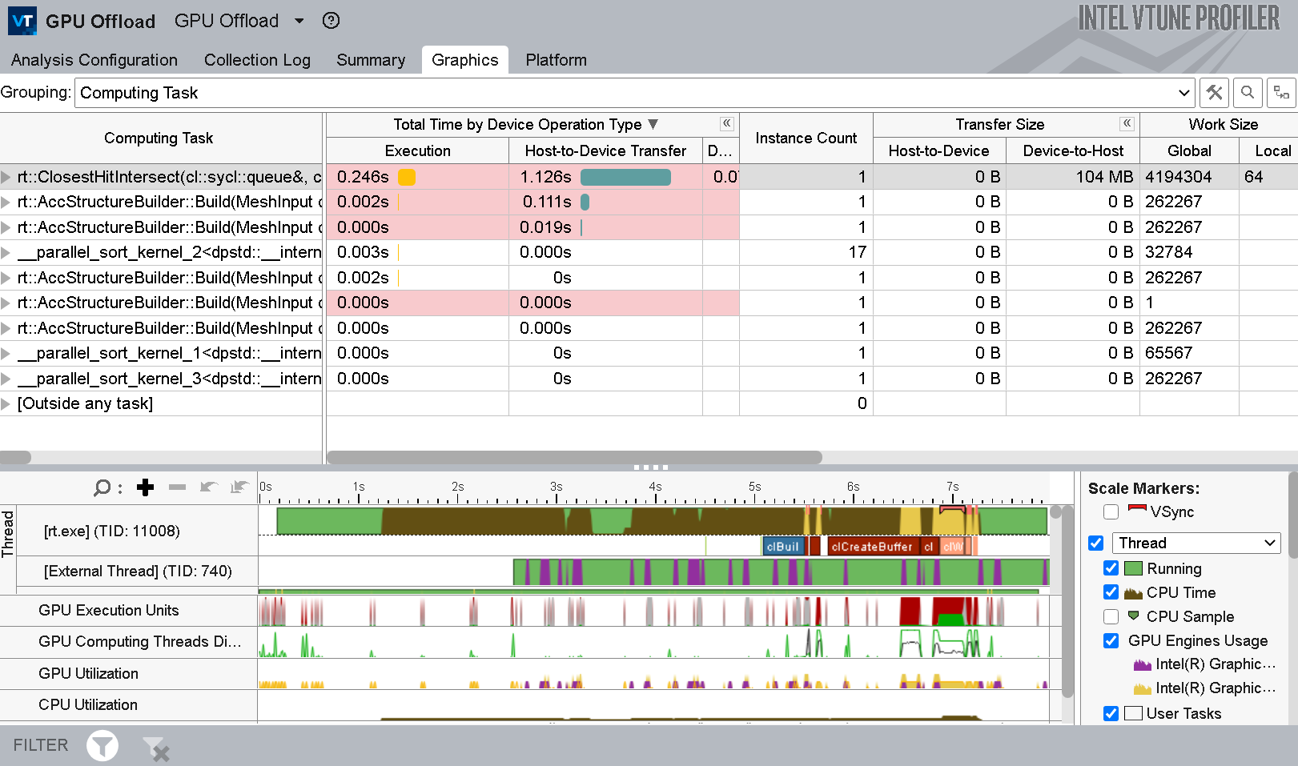Open the Platform tab
This screenshot has height=766, width=1298.
pos(556,60)
